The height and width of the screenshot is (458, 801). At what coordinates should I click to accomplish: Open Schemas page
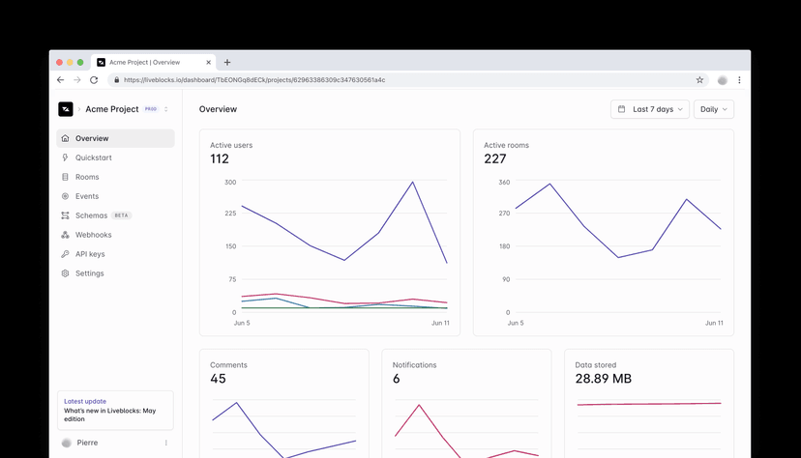point(115,215)
